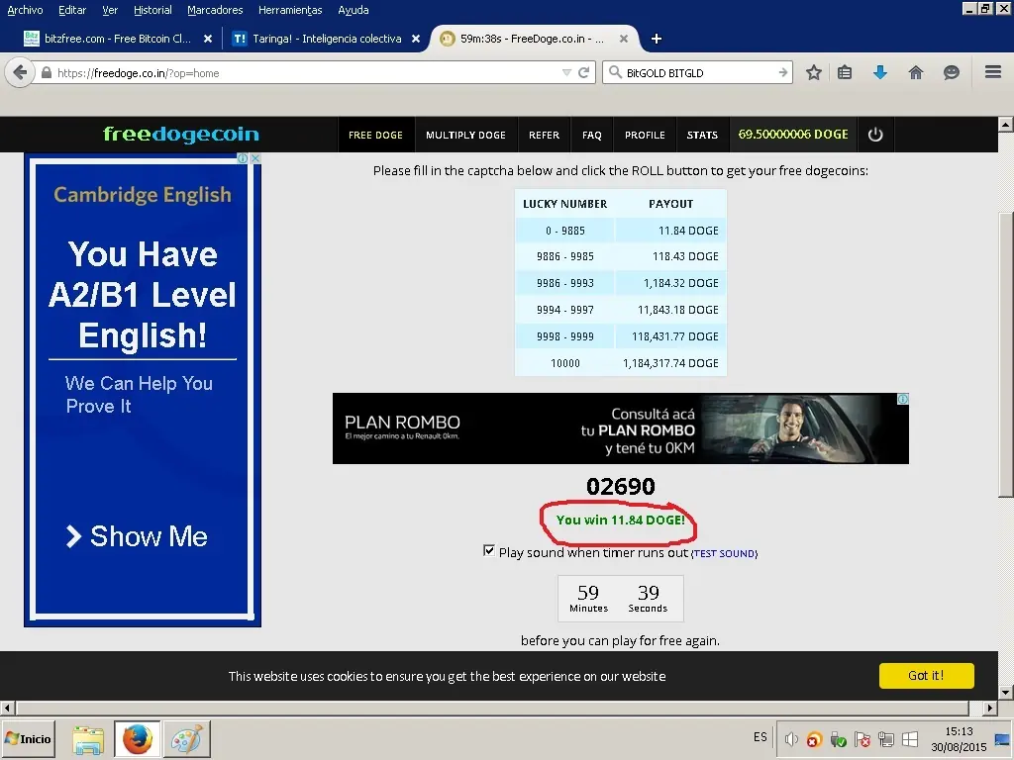This screenshot has width=1014, height=760.
Task: Click the red flag action center tray icon
Action: tap(862, 738)
